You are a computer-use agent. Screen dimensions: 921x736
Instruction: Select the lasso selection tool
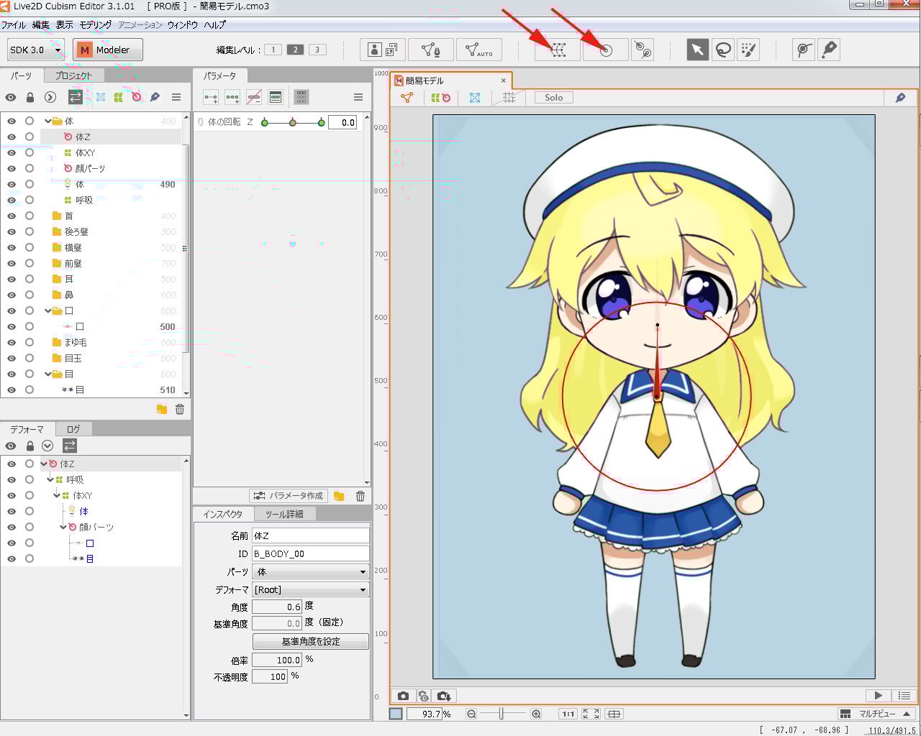click(x=722, y=50)
